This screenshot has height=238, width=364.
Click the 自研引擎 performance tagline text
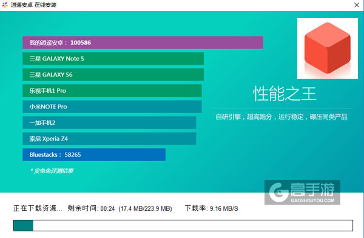tap(281, 117)
